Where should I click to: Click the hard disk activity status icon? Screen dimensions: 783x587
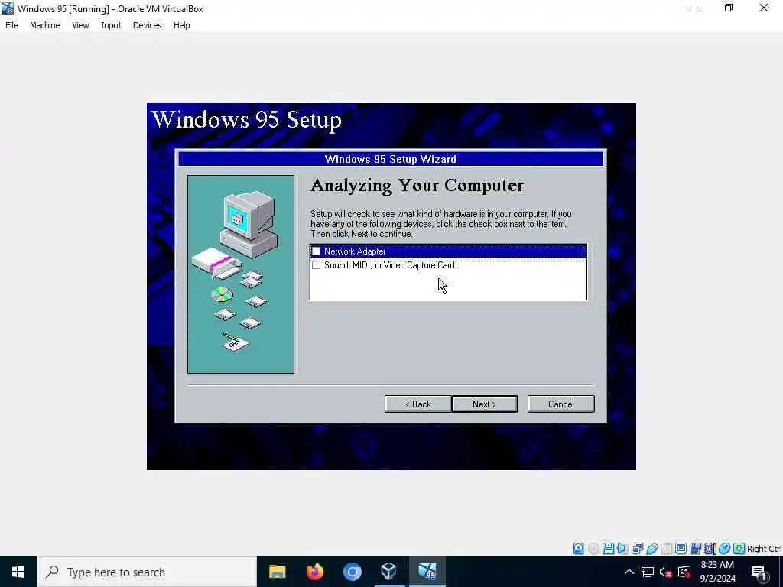(578, 549)
